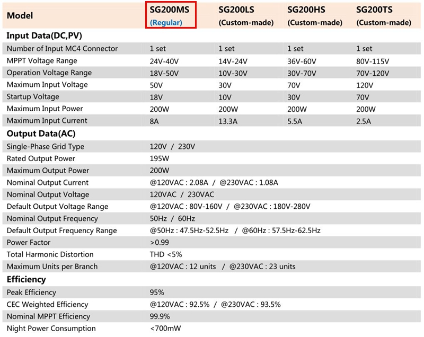
Task: Select the '<700mW' night consumption value
Action: coord(165,329)
